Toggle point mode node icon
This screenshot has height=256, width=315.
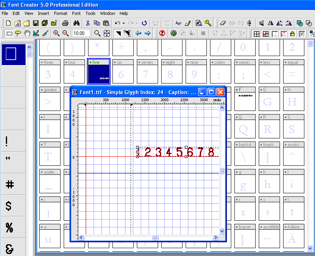[x=127, y=33]
